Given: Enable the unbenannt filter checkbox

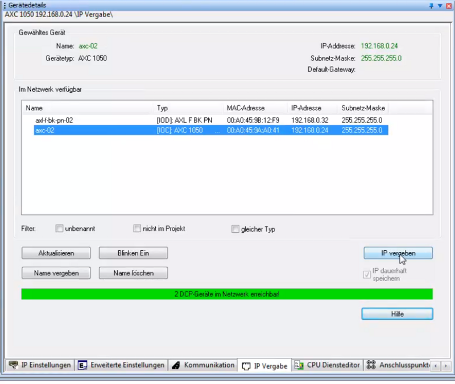Looking at the screenshot, I should click(59, 229).
